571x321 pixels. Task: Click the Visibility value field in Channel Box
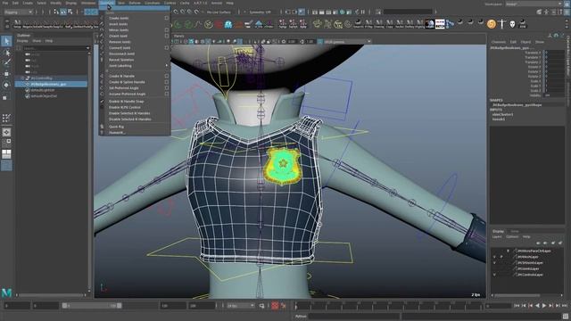pos(554,95)
